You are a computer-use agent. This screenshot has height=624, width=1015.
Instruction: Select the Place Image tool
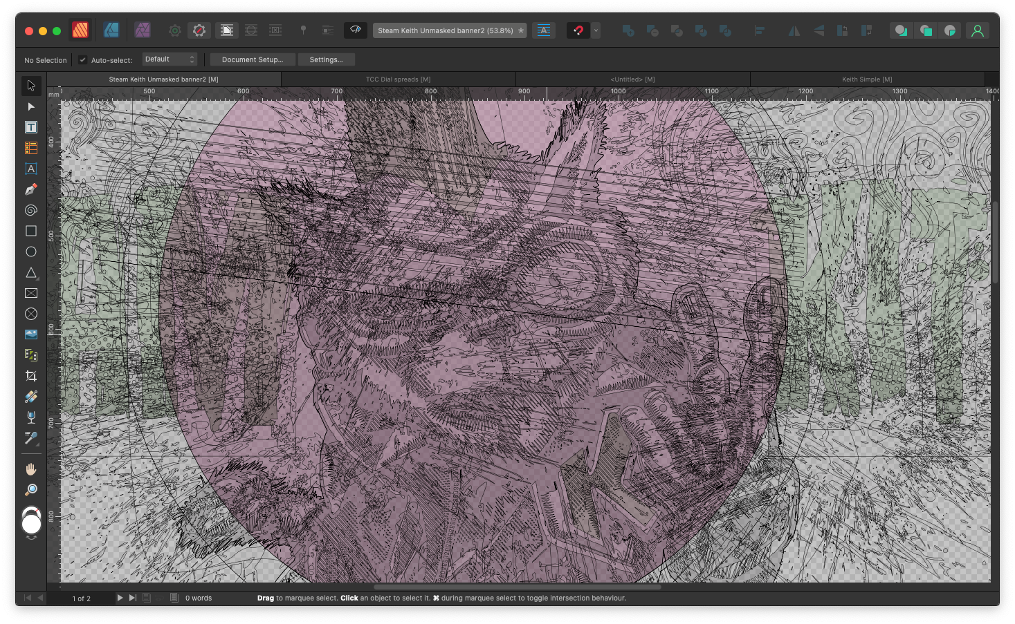[x=30, y=334]
